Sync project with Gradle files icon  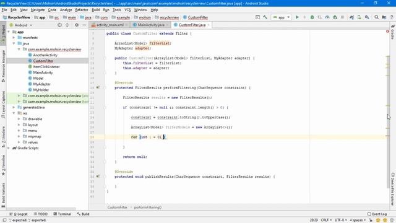(351, 17)
